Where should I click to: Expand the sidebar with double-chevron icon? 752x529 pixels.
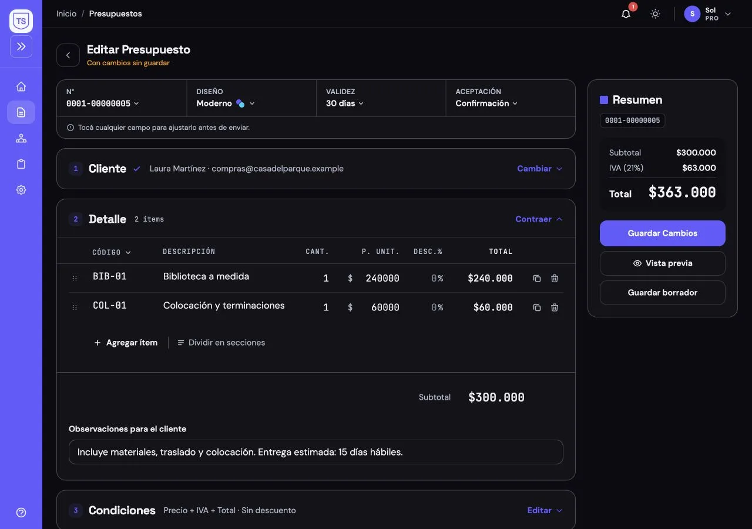(x=21, y=46)
